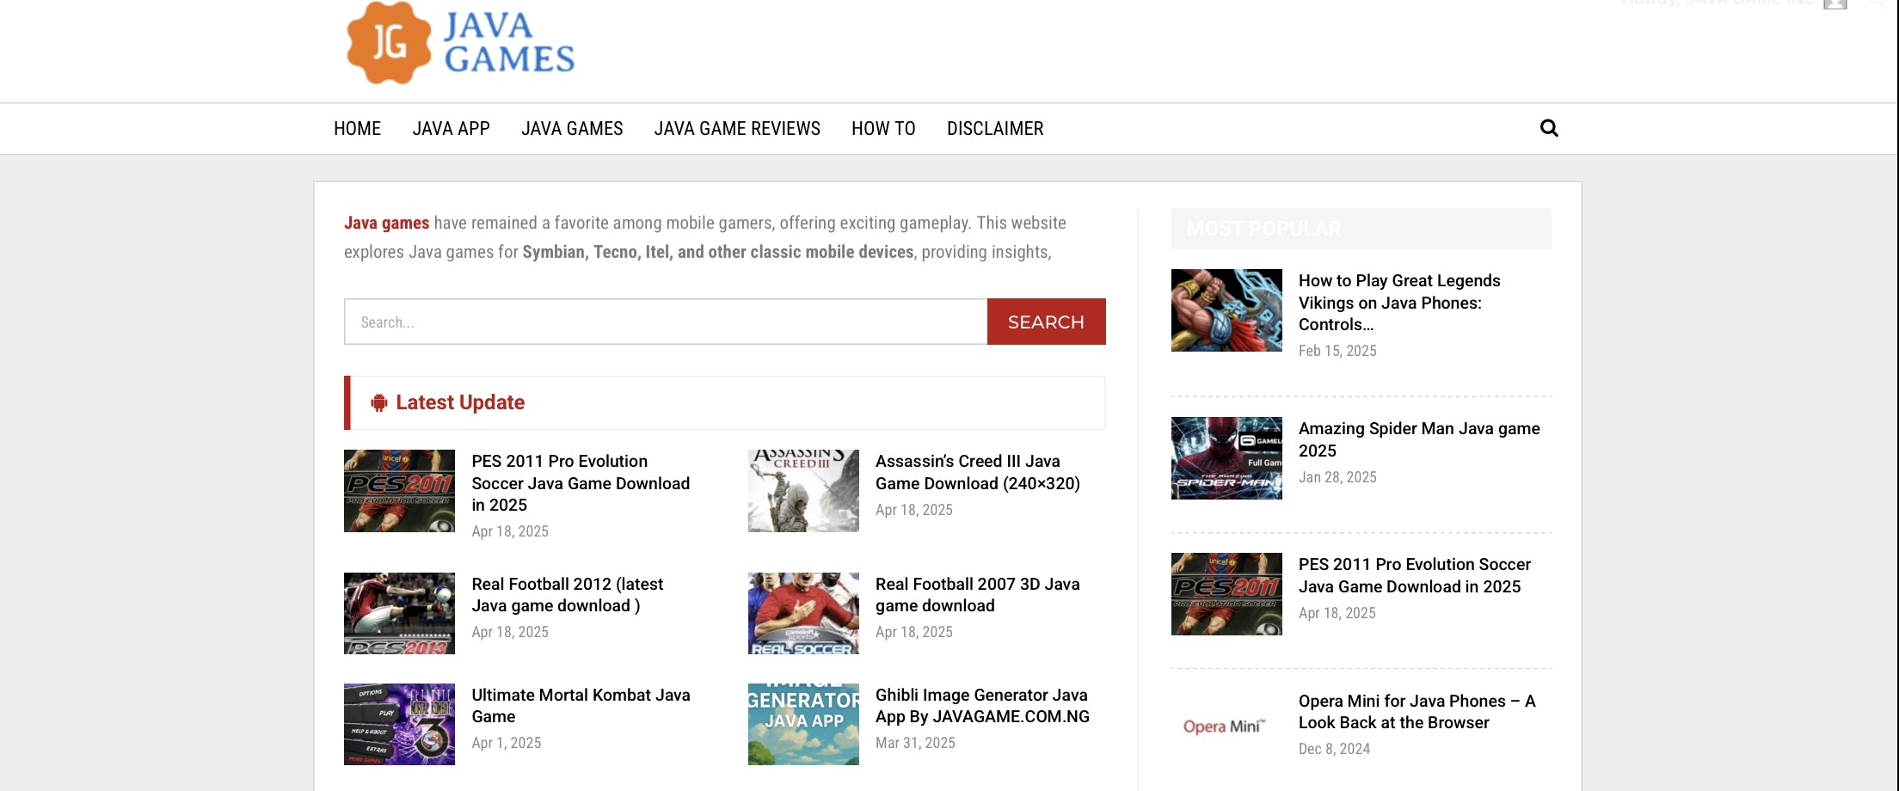
Task: Click the 'Jan 28, 2025' date text
Action: coord(1337,477)
